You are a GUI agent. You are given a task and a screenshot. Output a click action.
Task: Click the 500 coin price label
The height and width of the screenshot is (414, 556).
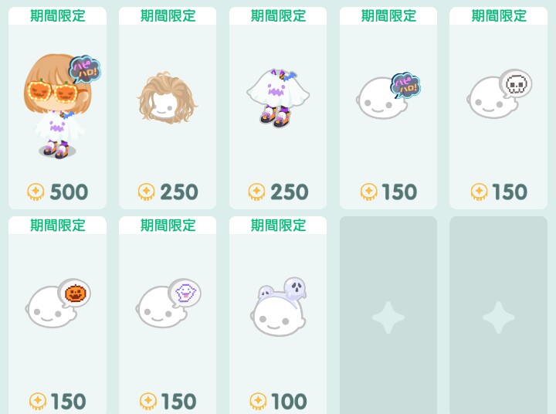(x=69, y=192)
